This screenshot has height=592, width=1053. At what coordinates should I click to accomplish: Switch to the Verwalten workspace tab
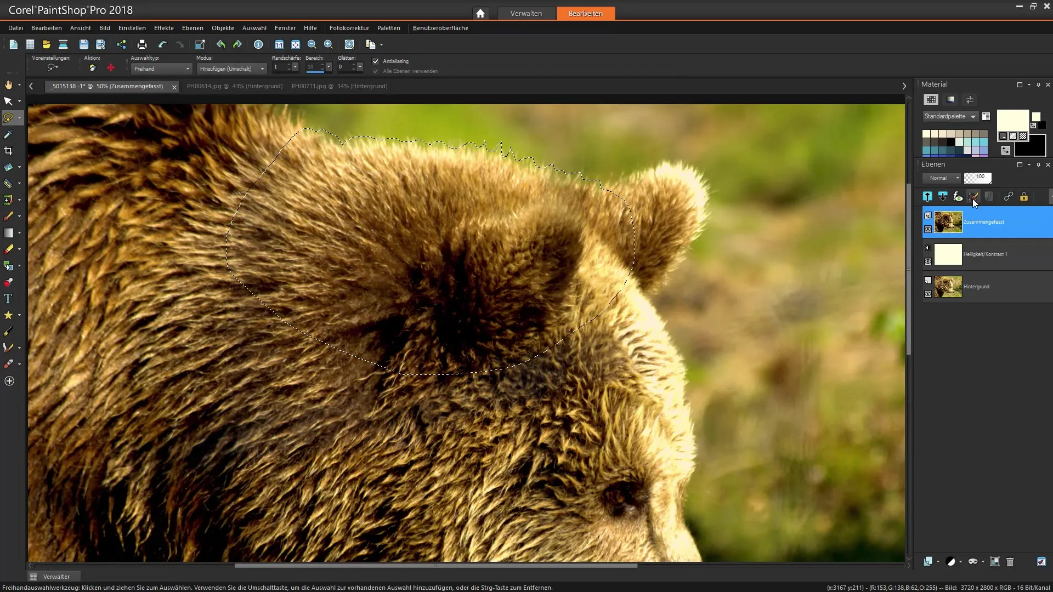526,13
